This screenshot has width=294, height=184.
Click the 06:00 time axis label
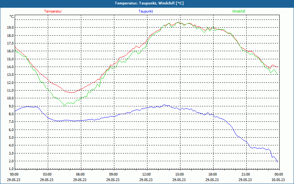[80, 174]
